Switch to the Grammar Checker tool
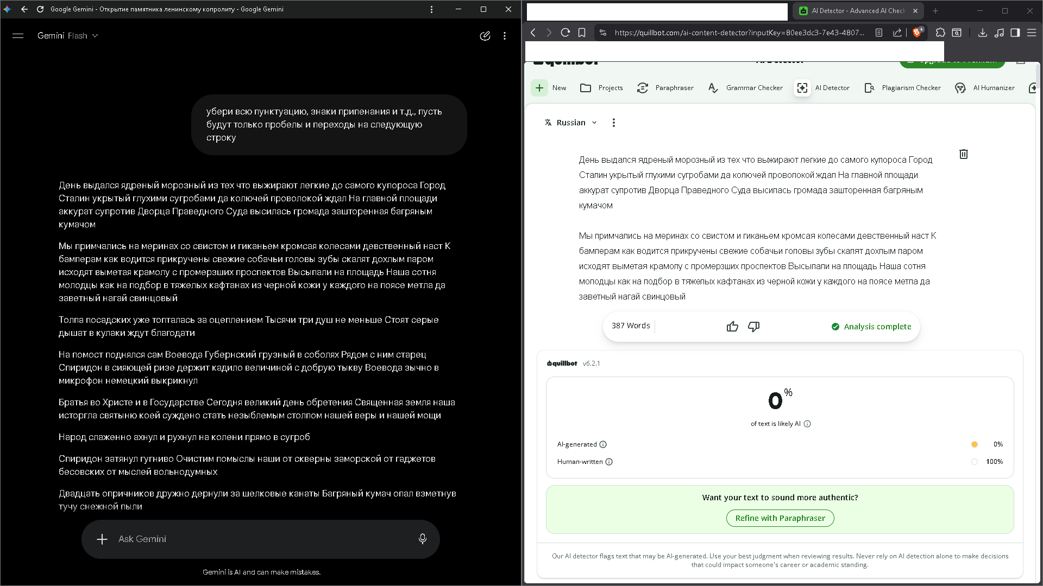Screen dimensions: 1043x586 (745, 88)
